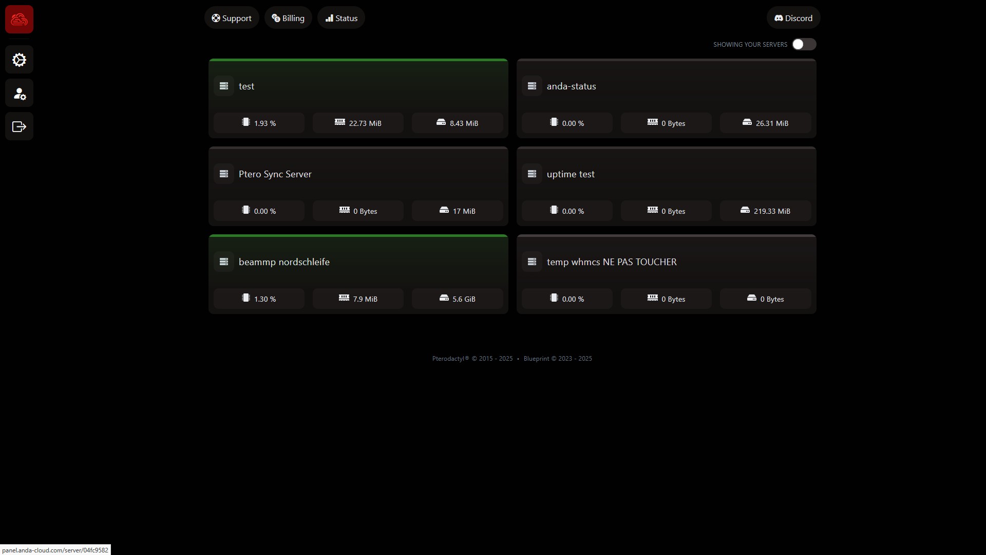This screenshot has height=555, width=986.
Task: Open the Support menu item
Action: pos(232,18)
